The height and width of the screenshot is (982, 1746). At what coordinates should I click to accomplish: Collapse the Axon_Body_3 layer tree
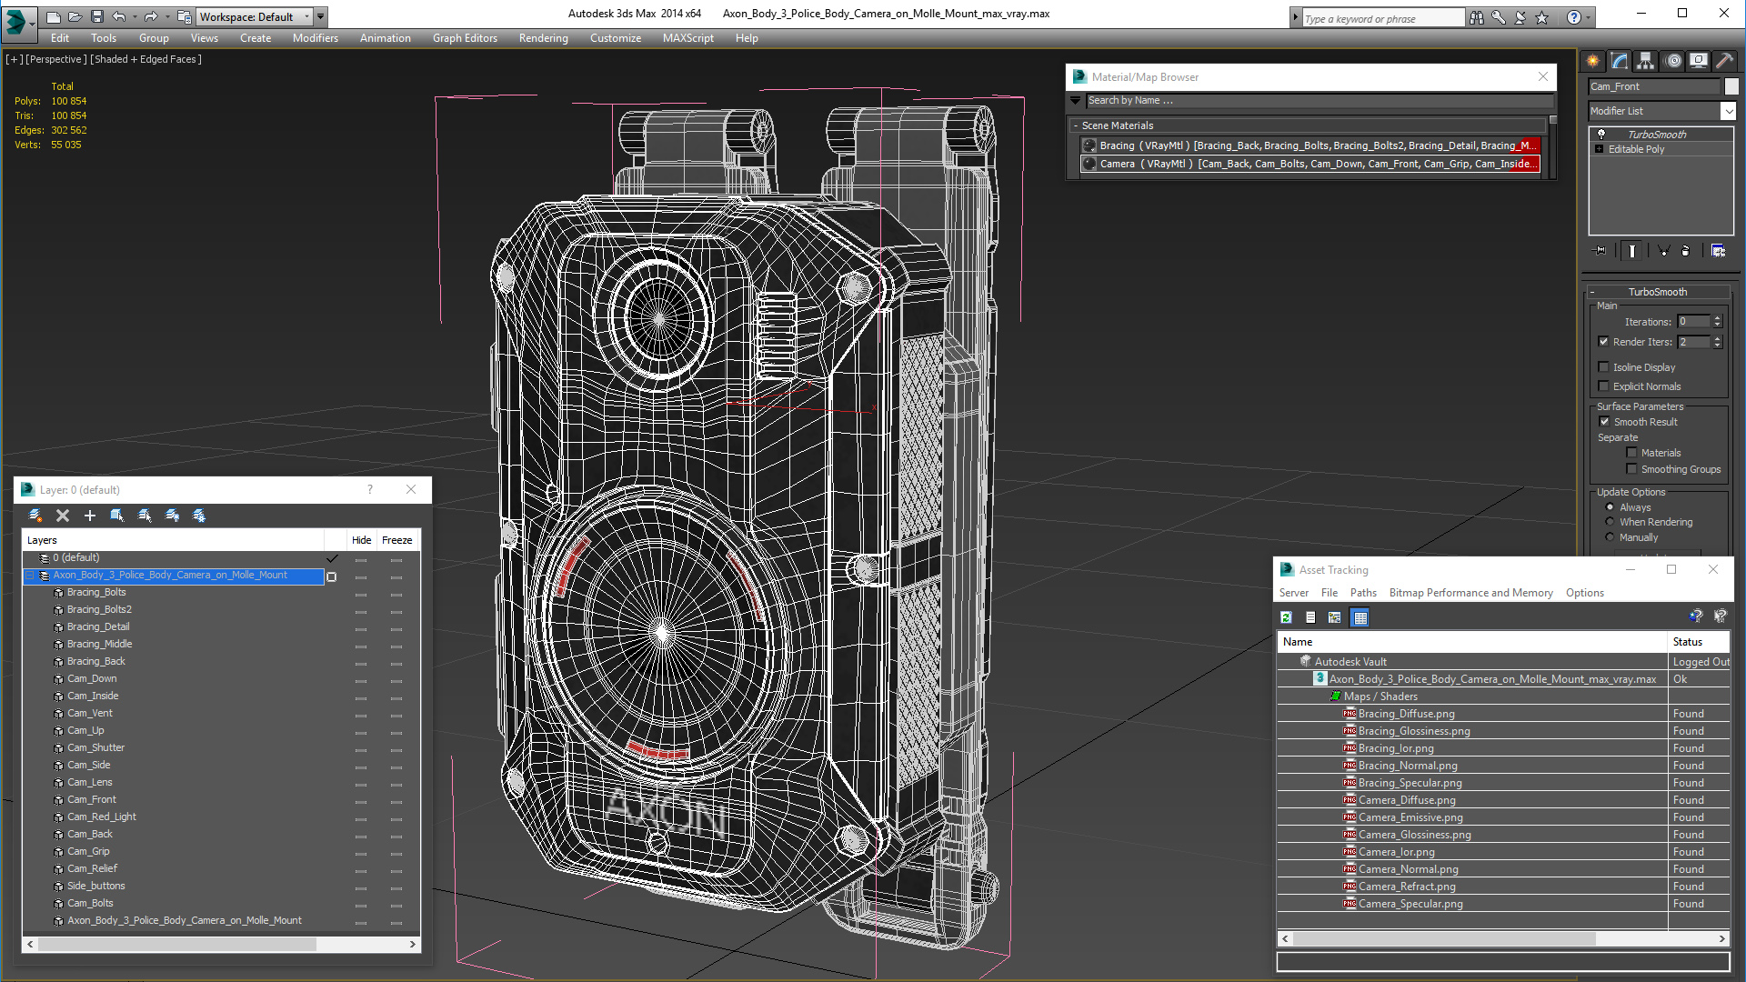coord(30,576)
